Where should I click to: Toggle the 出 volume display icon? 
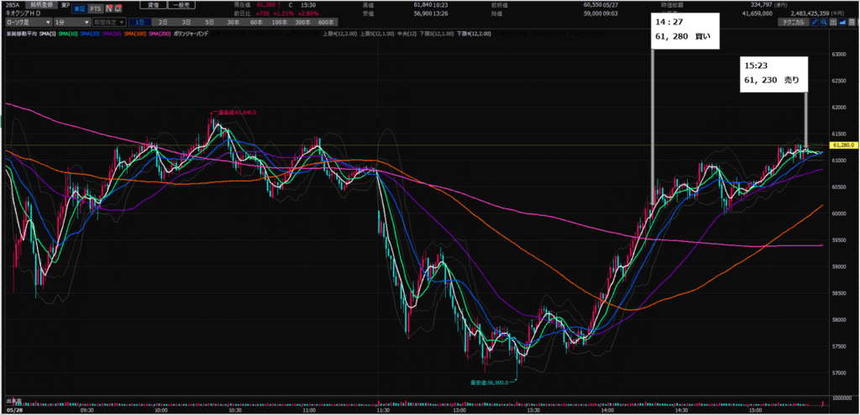833,22
